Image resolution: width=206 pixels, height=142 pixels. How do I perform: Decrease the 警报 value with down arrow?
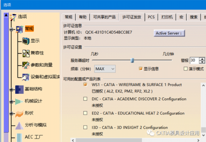point(202,62)
